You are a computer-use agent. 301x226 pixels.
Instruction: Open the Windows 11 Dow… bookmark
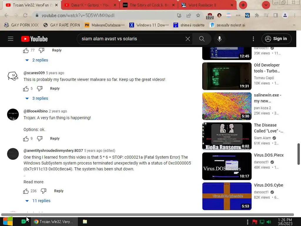pos(149,25)
